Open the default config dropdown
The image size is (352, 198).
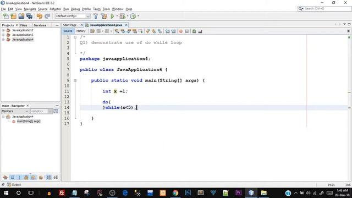(73, 16)
